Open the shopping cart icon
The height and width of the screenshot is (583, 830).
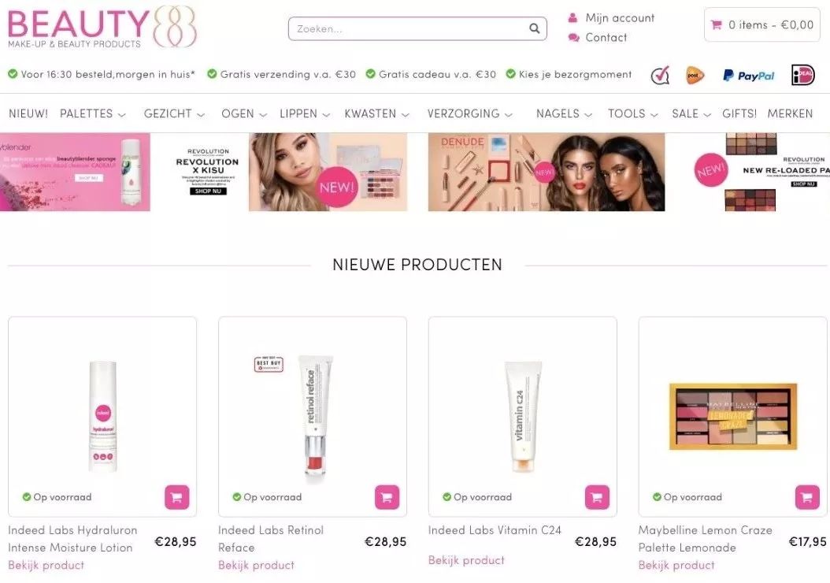[716, 24]
